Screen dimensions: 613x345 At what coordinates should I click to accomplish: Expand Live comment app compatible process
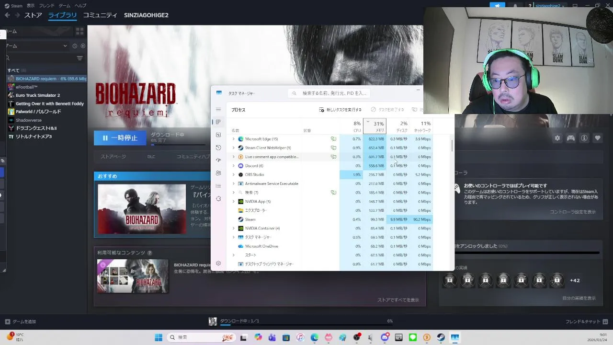click(x=234, y=157)
